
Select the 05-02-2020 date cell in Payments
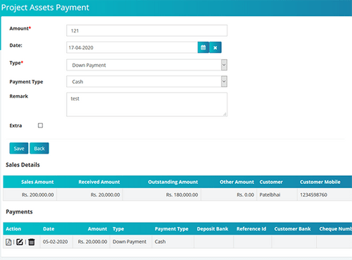(56, 242)
